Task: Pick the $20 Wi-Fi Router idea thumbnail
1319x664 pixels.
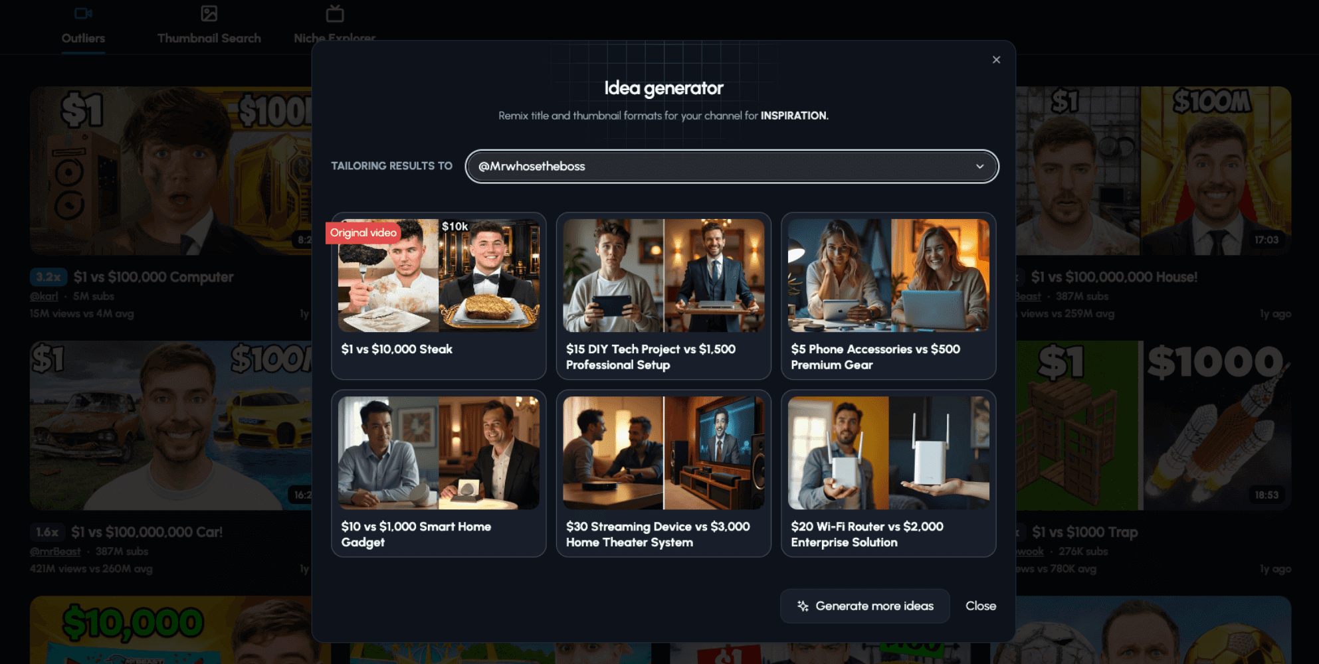Action: coord(888,453)
